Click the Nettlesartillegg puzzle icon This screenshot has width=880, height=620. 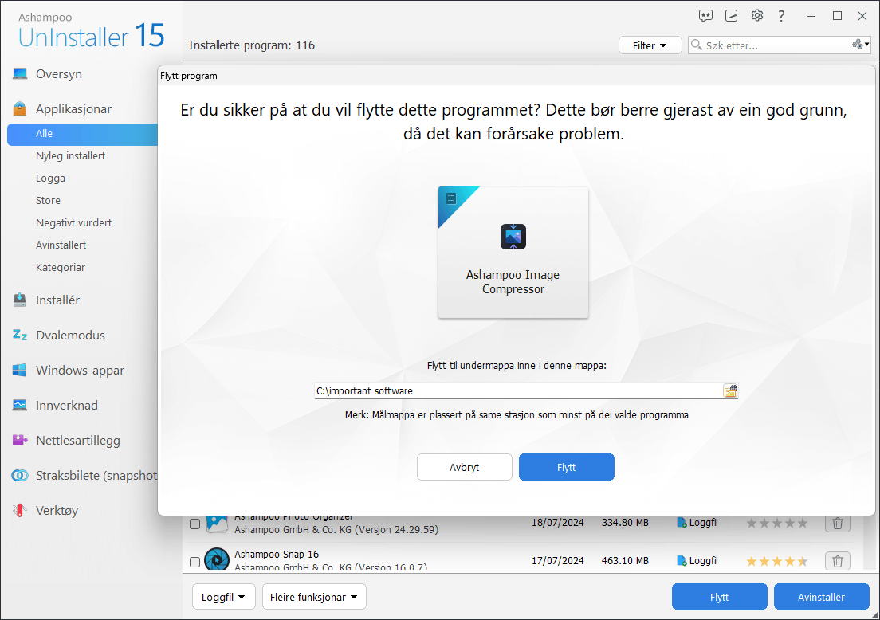click(x=20, y=440)
